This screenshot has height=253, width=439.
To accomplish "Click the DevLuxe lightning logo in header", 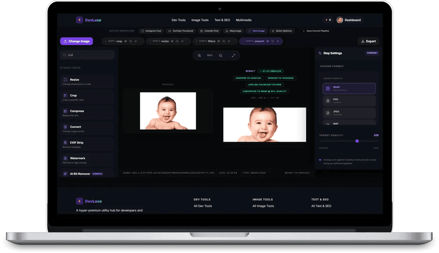I will (x=79, y=20).
